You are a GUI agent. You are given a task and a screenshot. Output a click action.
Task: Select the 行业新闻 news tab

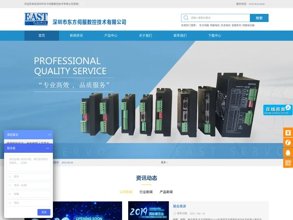146,192
